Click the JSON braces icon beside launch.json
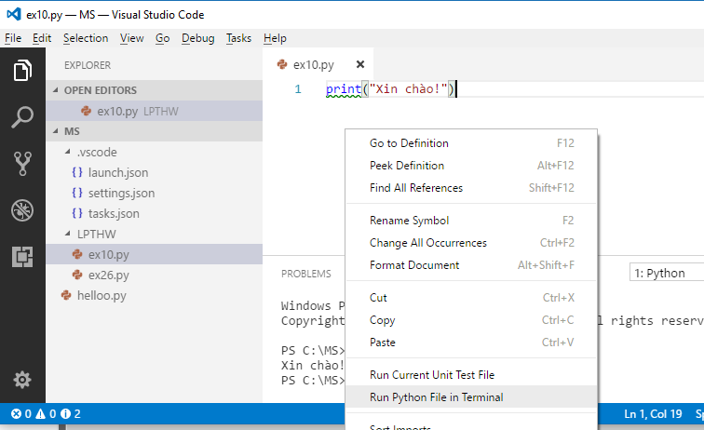704x430 pixels. 77,172
